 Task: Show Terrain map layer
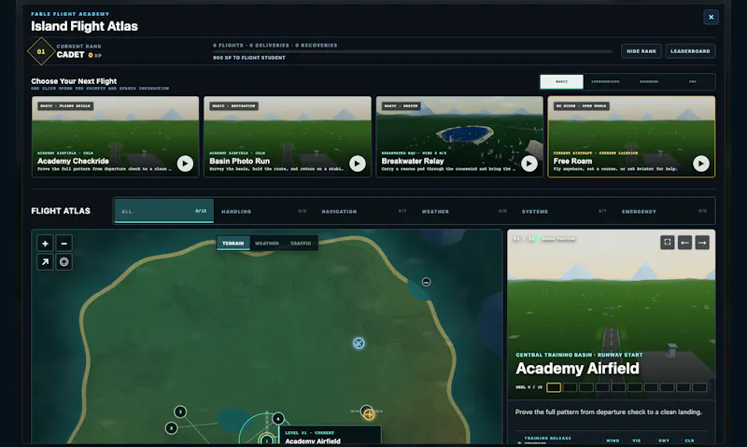click(233, 244)
